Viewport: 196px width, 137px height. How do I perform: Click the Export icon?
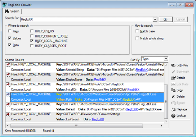pyautogui.click(x=173, y=103)
